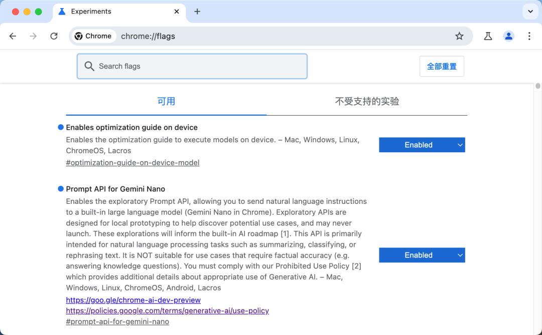The width and height of the screenshot is (542, 335).
Task: Open the profile avatar icon
Action: pos(508,36)
